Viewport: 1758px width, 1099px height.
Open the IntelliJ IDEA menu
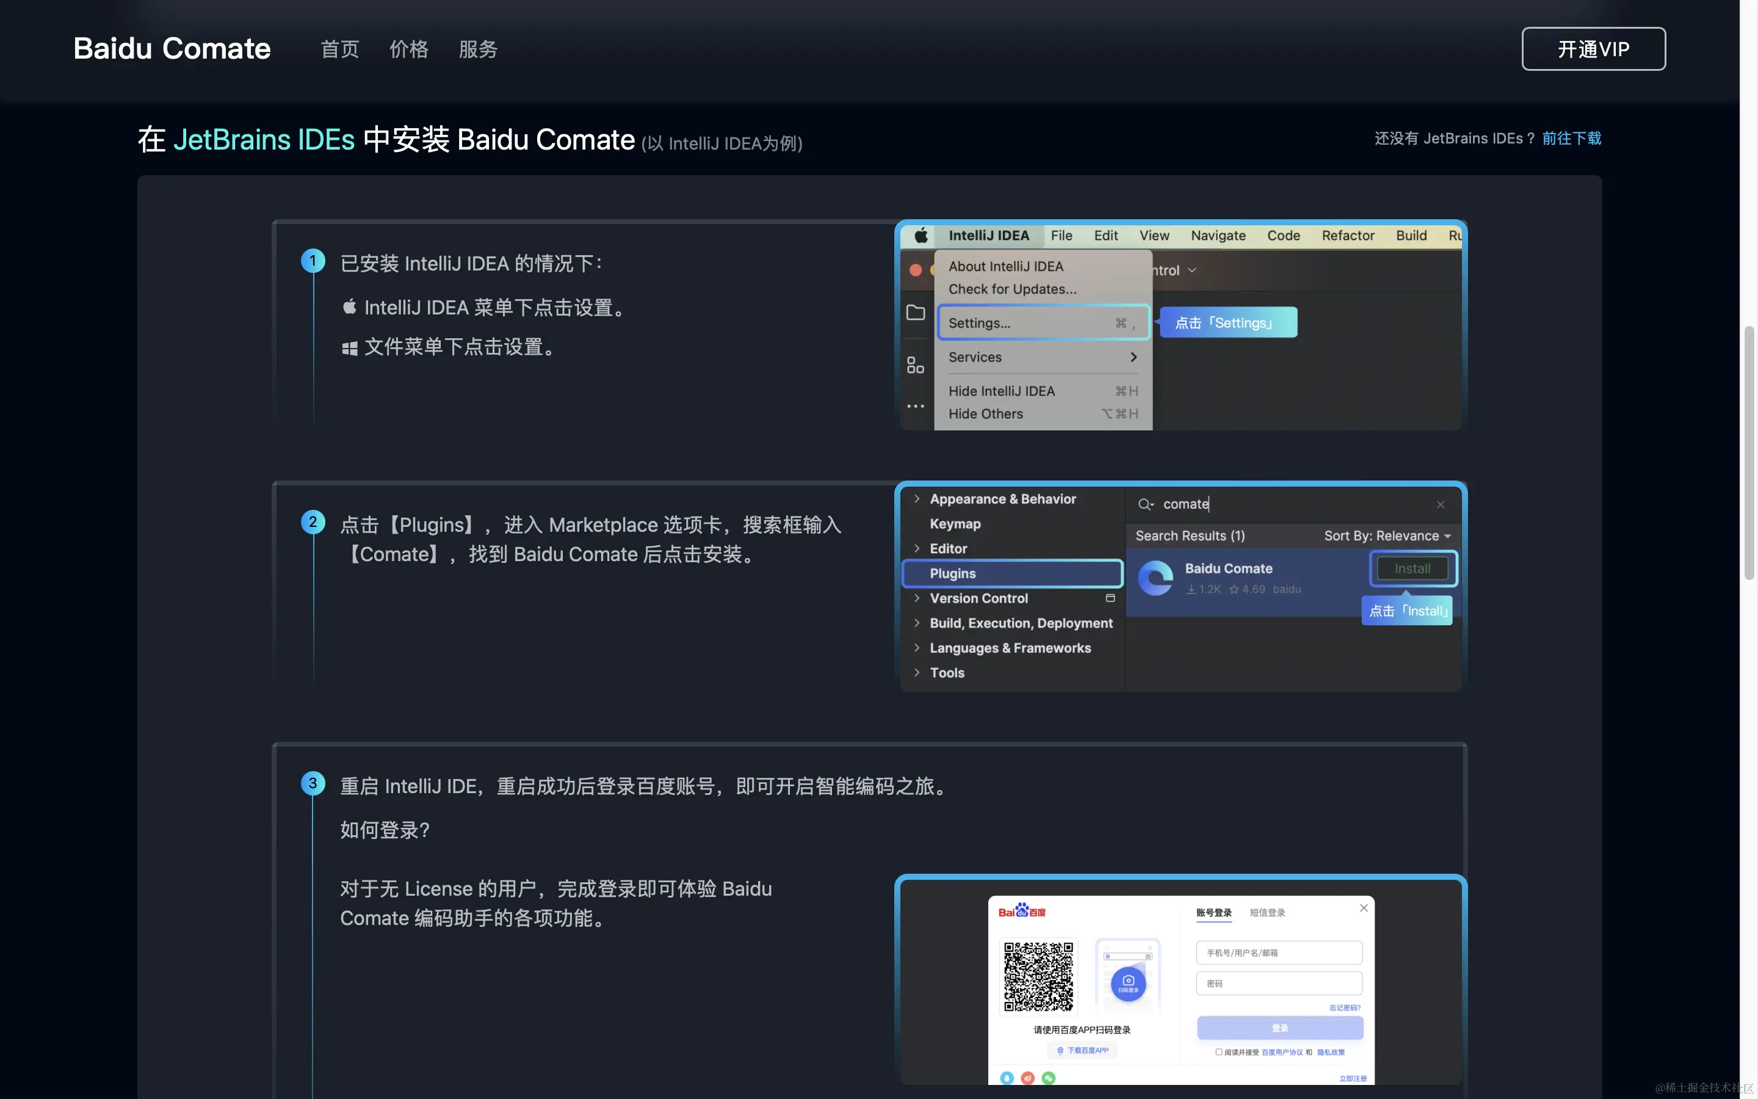pyautogui.click(x=989, y=235)
